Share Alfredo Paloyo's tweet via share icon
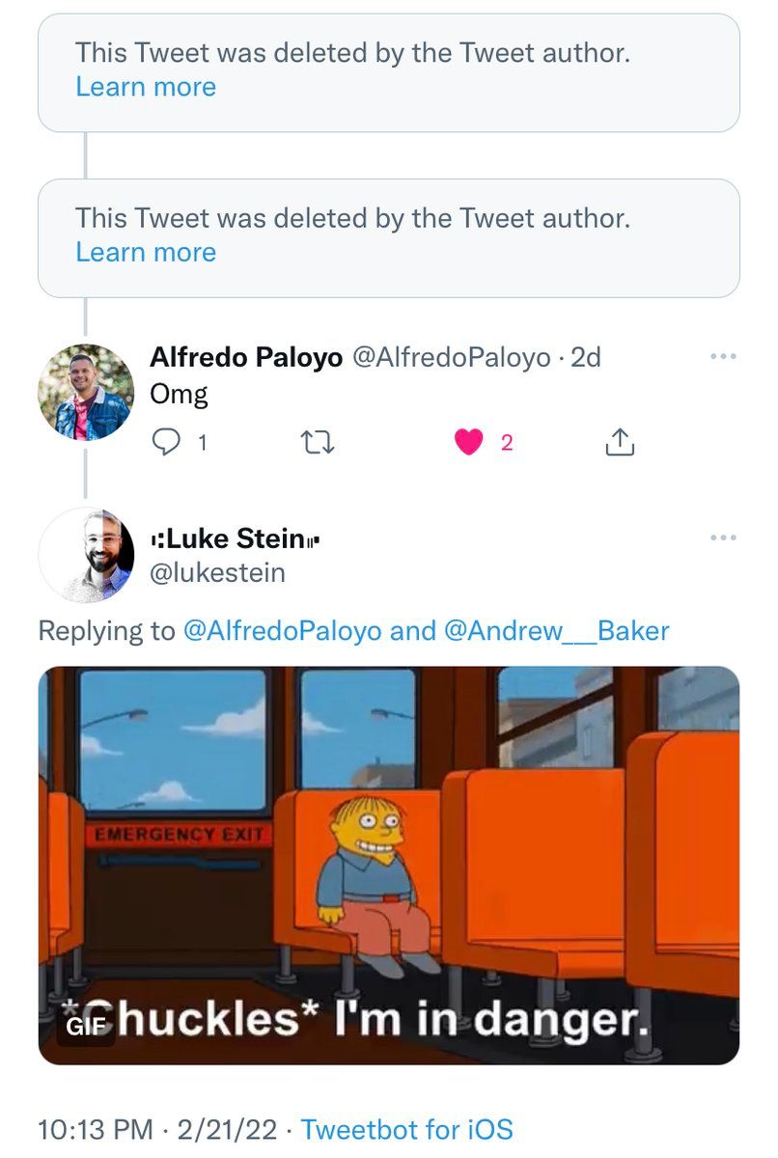Image resolution: width=778 pixels, height=1158 pixels. point(619,442)
